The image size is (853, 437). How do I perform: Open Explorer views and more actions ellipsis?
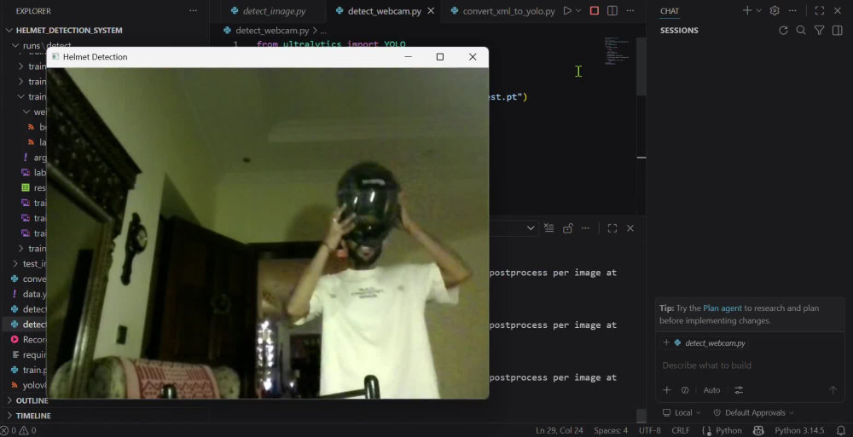click(x=193, y=11)
